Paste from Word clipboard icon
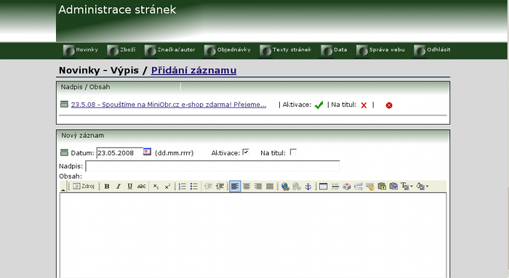509x278 pixels. click(x=394, y=187)
